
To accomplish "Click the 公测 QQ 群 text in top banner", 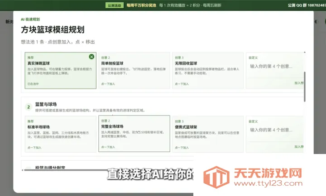I will click(307, 5).
